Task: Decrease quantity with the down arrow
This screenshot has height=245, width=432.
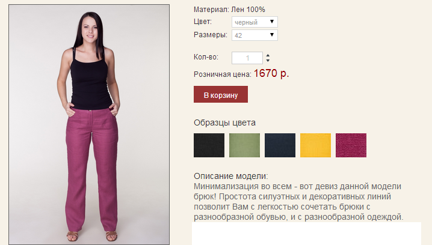Action: click(x=268, y=60)
